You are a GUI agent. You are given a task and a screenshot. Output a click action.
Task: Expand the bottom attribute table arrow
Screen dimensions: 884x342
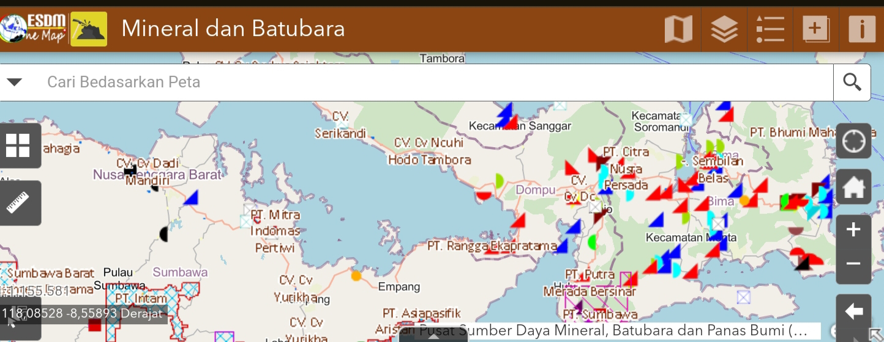[433, 337]
